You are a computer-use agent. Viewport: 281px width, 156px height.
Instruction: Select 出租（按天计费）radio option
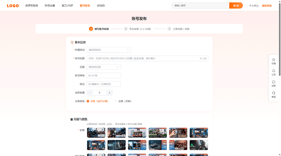98,101
